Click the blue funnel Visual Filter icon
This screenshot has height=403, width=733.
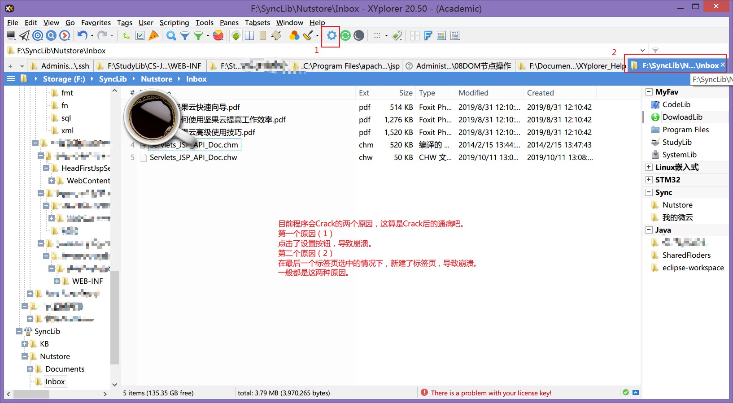tap(185, 35)
